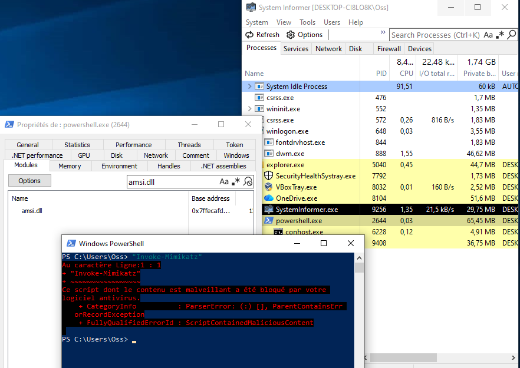Open the Environment tab in properties
Viewport: 520px width, 368px height.
119,166
